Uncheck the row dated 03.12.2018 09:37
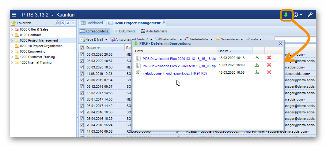The image size is (326, 147). 82,86
